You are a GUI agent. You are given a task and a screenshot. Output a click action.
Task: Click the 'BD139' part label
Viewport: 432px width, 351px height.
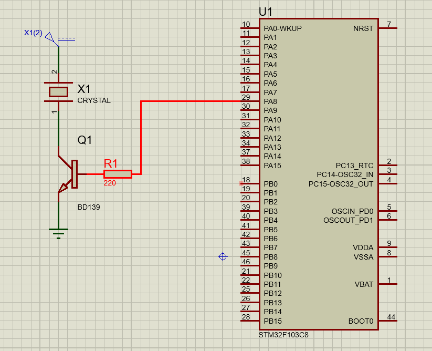[x=89, y=207]
